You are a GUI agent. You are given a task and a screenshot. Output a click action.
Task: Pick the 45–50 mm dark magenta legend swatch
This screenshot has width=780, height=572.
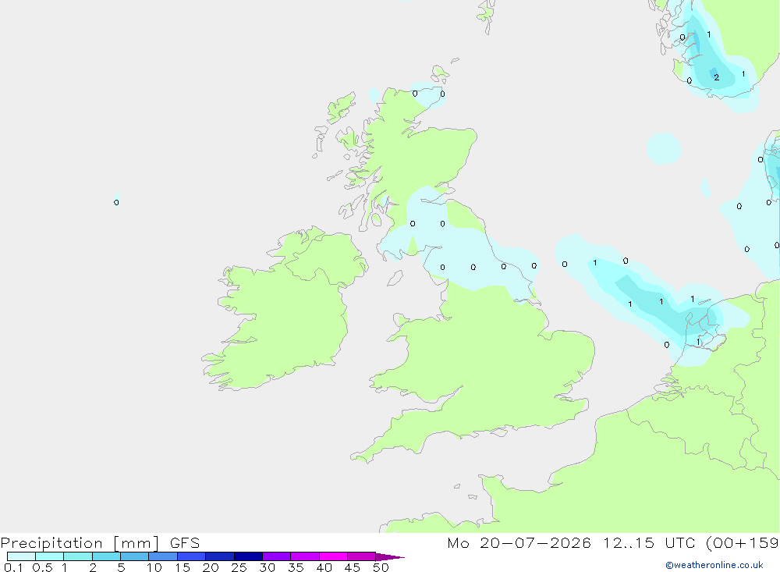pyautogui.click(x=362, y=556)
